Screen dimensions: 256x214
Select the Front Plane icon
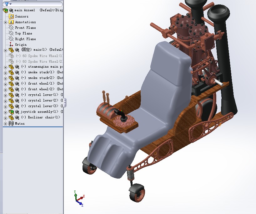11,28
